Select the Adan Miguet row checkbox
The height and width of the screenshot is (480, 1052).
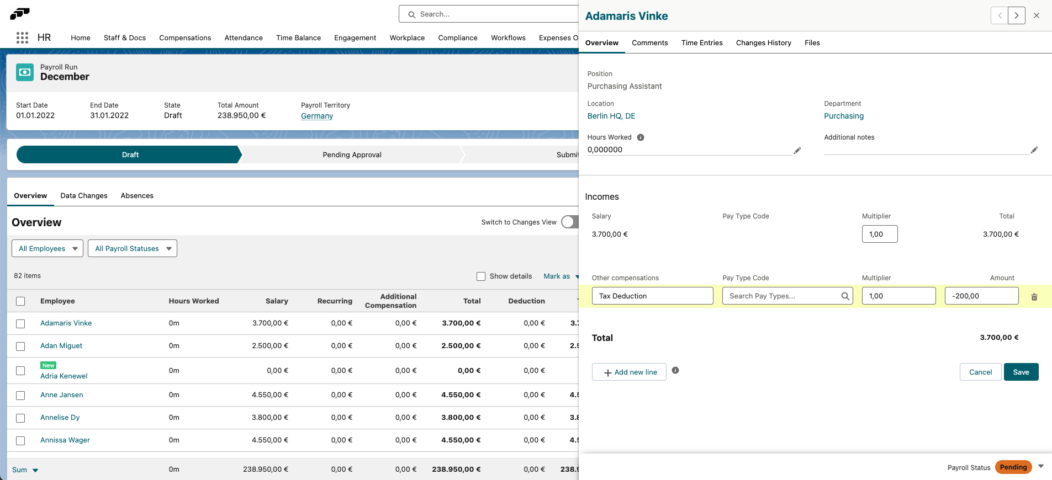pyautogui.click(x=20, y=346)
